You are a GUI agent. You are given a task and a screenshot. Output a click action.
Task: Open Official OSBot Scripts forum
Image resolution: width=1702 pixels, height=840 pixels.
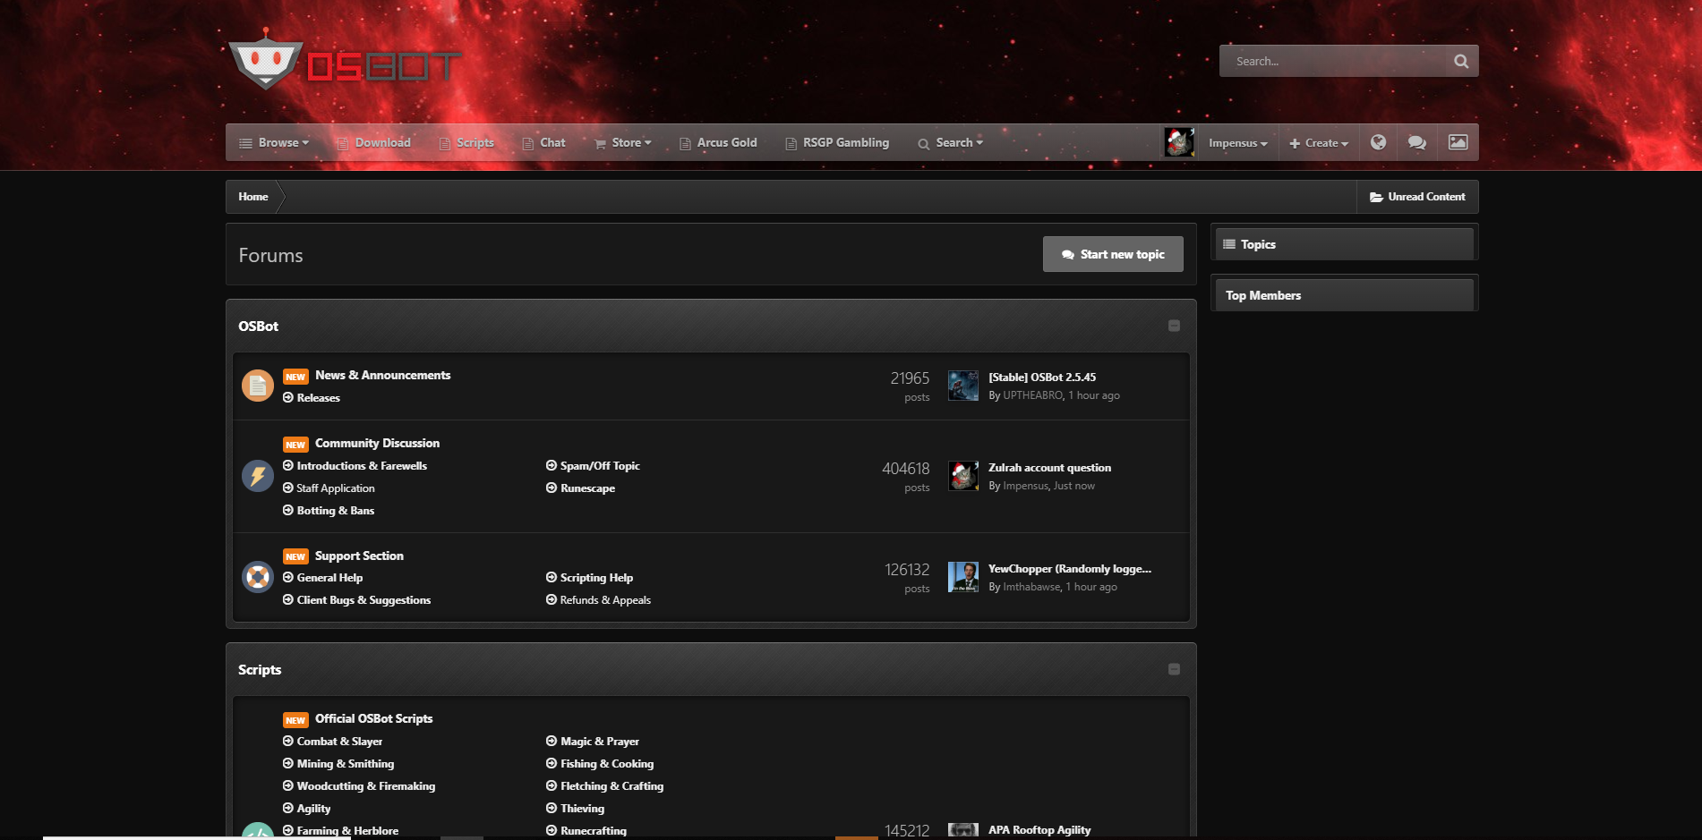(x=374, y=718)
